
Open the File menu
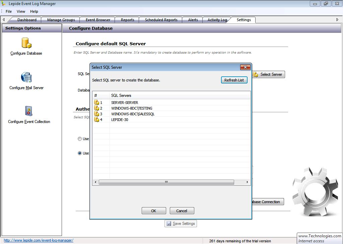pyautogui.click(x=9, y=11)
